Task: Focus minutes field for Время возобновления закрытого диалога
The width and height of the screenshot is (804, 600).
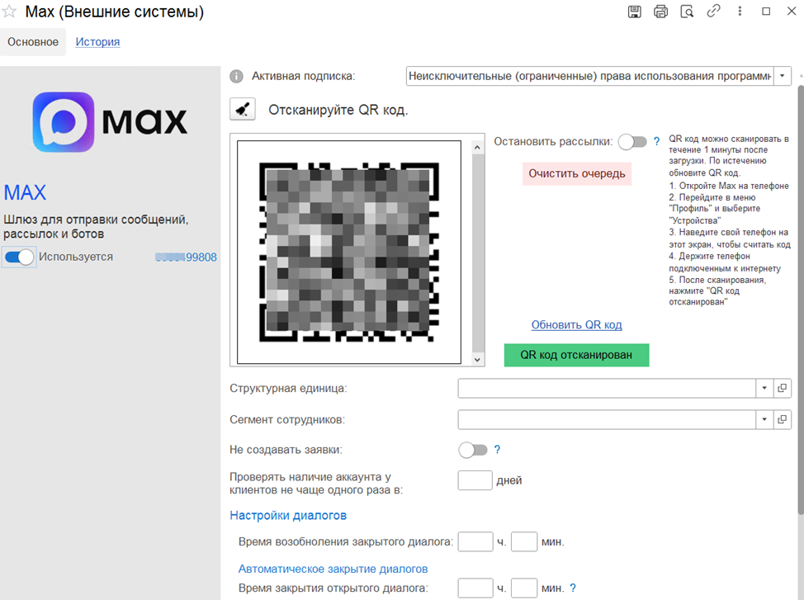Action: click(524, 542)
